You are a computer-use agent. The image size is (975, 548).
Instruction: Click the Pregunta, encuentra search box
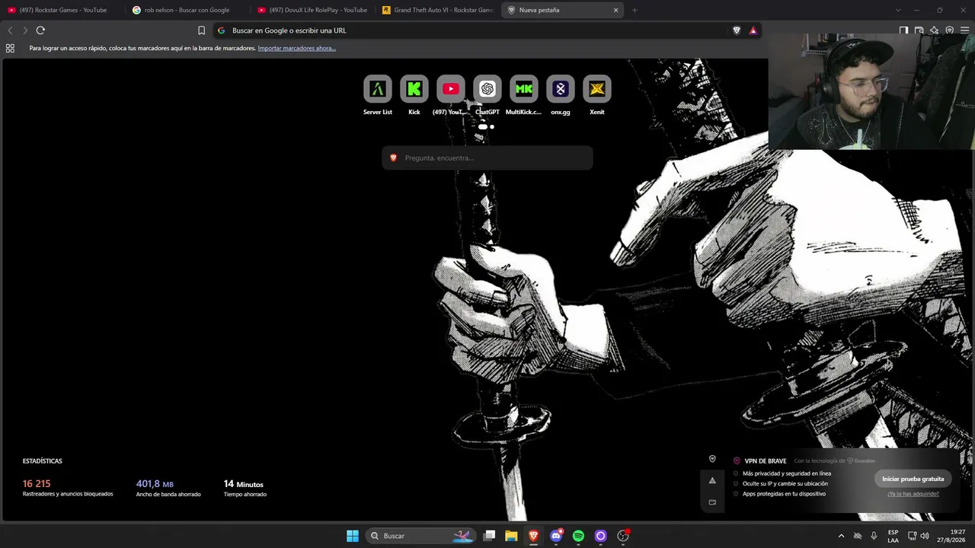coord(487,158)
